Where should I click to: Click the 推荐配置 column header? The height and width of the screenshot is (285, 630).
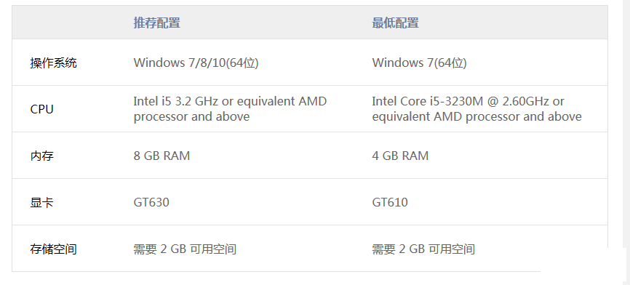(x=156, y=23)
